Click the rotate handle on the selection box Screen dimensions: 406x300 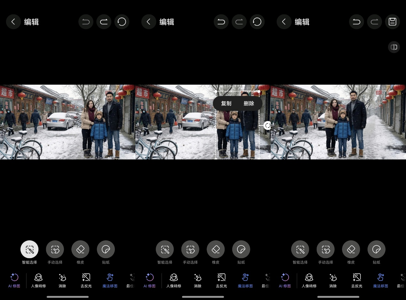point(267,126)
